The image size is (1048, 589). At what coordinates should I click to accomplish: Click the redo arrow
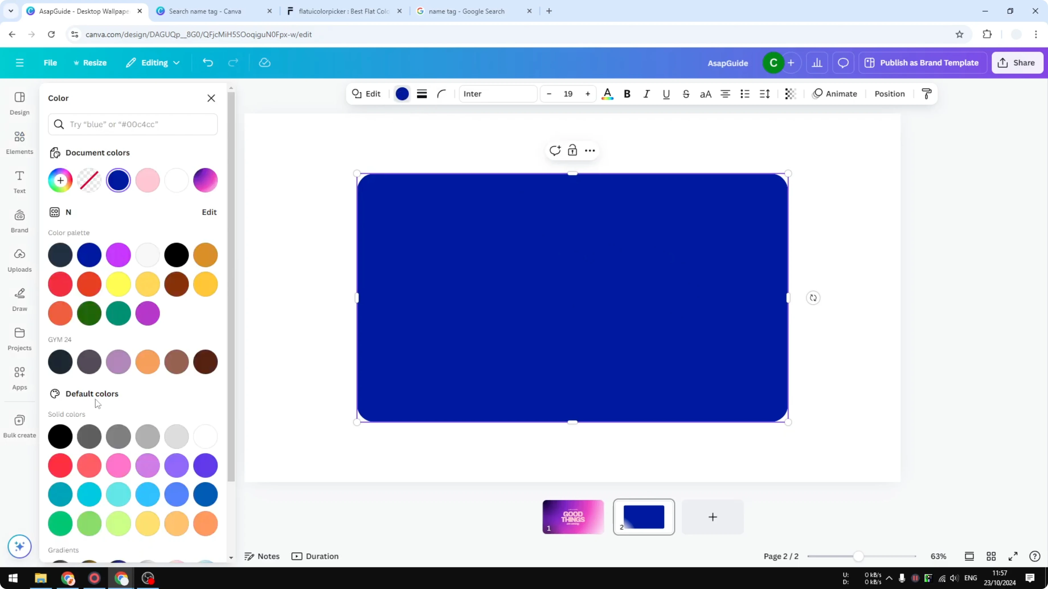[233, 63]
